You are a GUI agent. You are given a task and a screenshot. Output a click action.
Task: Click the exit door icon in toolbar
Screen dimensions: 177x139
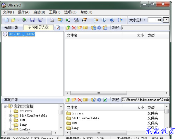point(120,20)
